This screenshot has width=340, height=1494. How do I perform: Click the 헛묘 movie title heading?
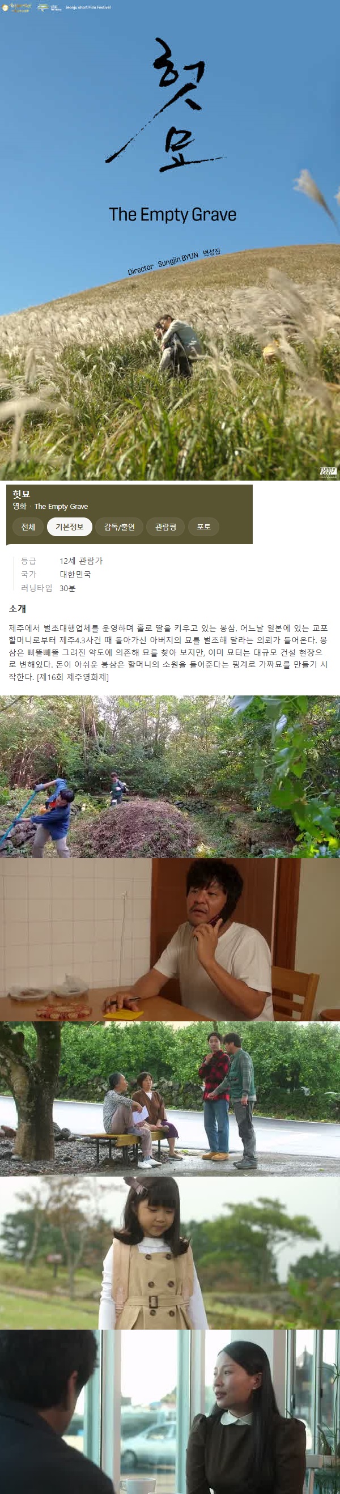point(22,494)
